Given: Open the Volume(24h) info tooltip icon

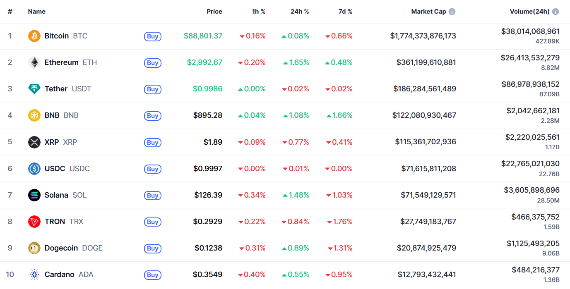Looking at the screenshot, I should [x=556, y=12].
